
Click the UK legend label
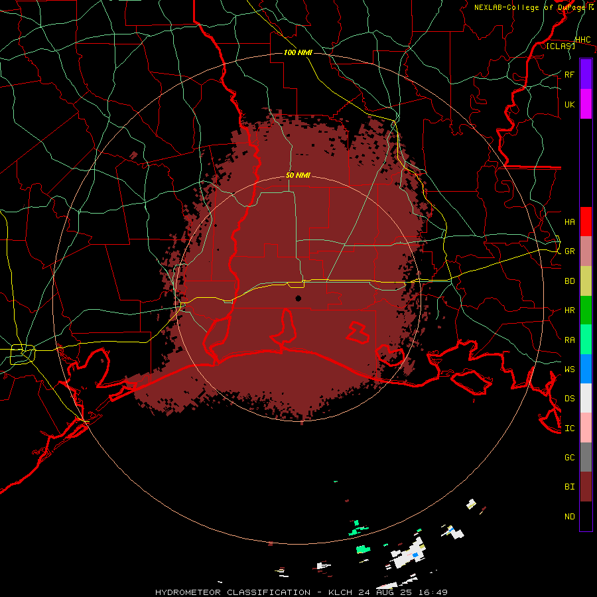click(570, 104)
